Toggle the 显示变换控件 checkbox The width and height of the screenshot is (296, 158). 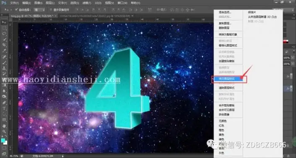click(51, 10)
